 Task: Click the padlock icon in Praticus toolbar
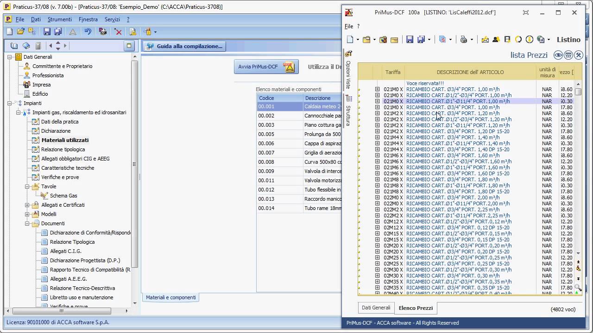(148, 31)
